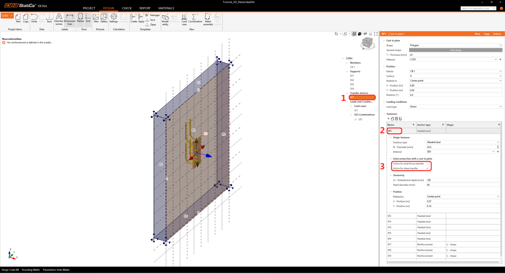Switch to the CHECK tab
This screenshot has width=505, height=274.
127,8
